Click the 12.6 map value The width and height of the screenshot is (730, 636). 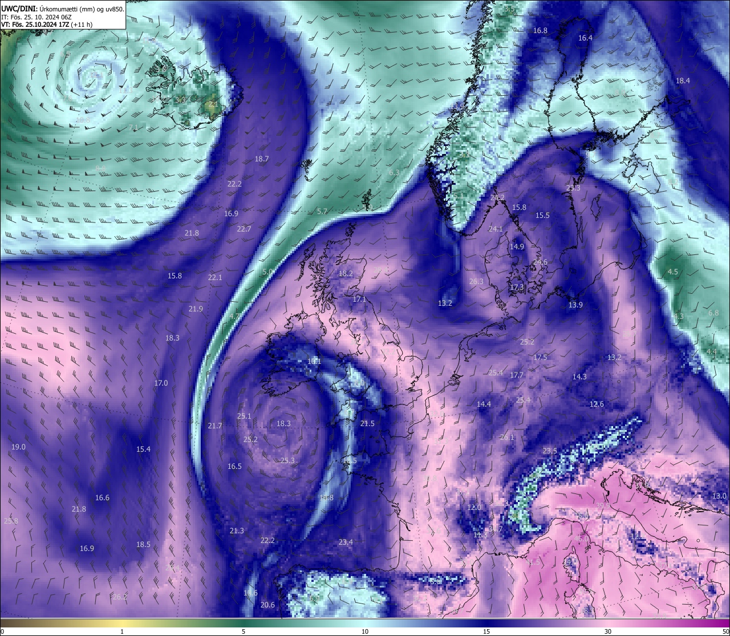pos(597,404)
